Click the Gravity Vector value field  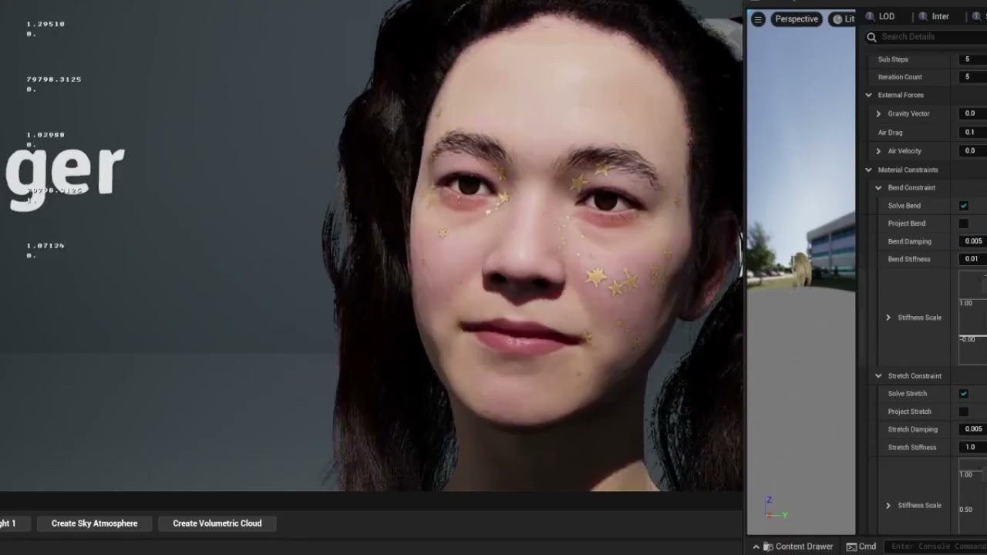coord(973,113)
